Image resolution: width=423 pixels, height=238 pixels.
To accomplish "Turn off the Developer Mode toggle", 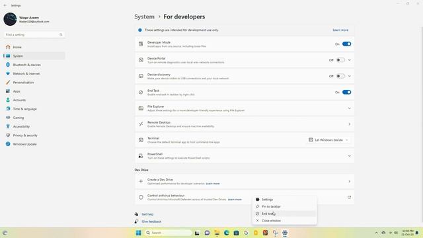I will tap(346, 44).
